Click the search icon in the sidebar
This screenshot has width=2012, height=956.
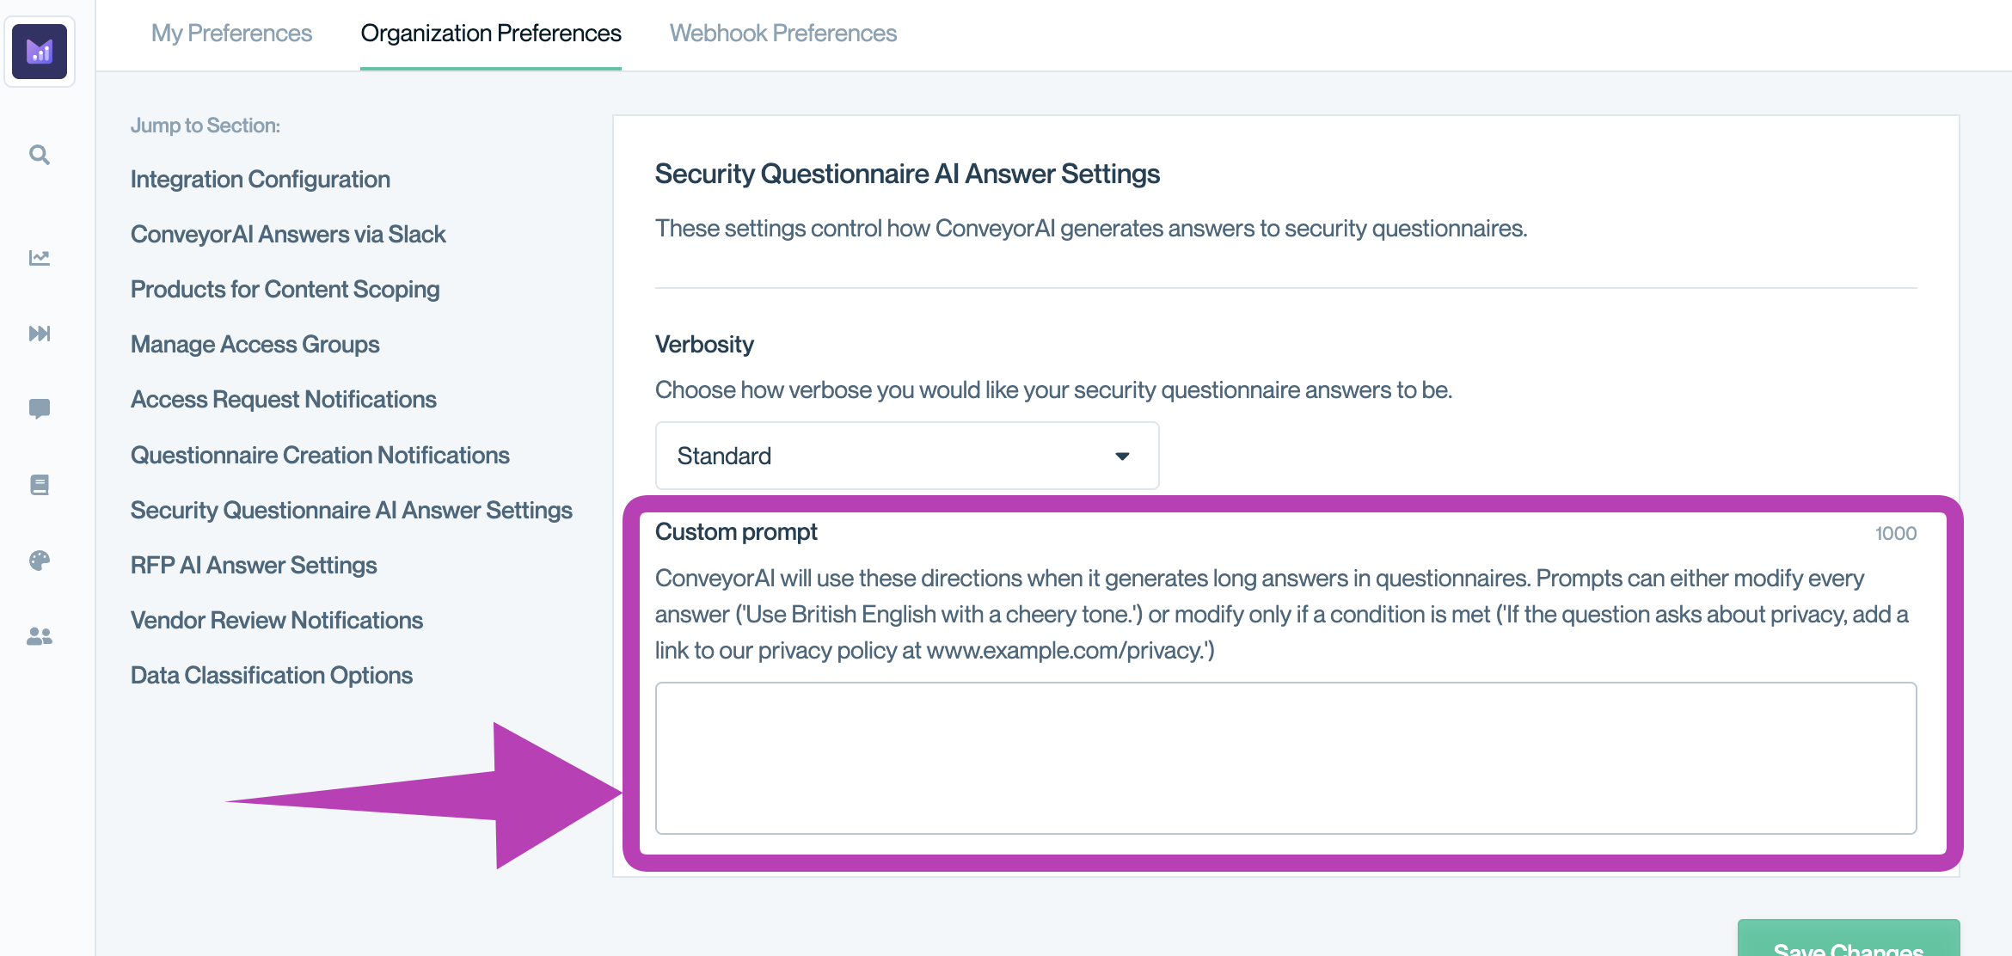tap(39, 154)
